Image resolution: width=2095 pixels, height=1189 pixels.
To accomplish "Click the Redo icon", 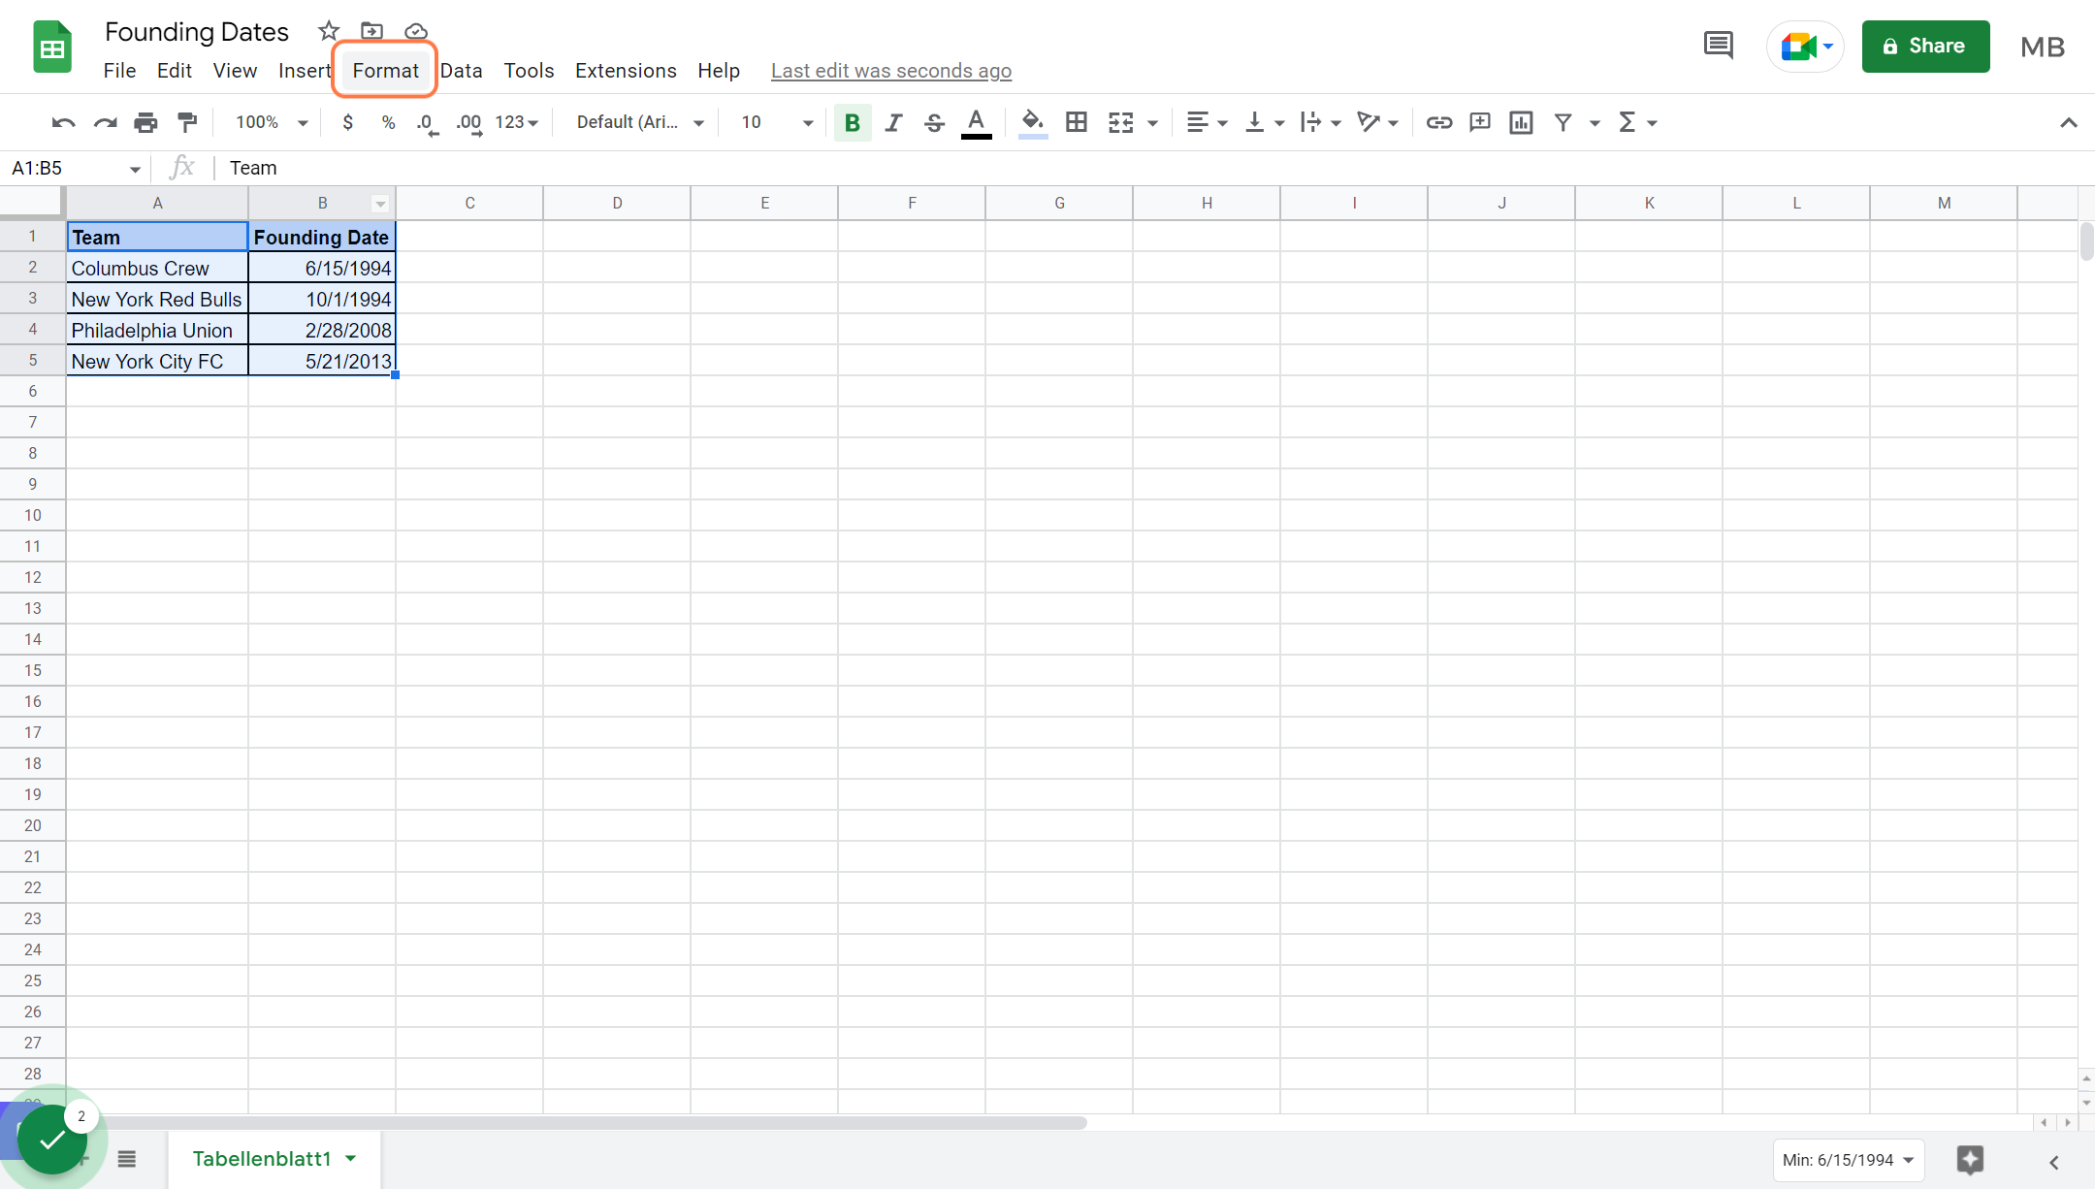I will [105, 122].
